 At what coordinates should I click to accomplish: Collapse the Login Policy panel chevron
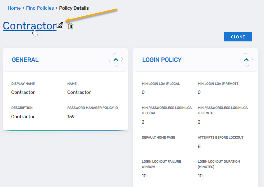click(246, 59)
